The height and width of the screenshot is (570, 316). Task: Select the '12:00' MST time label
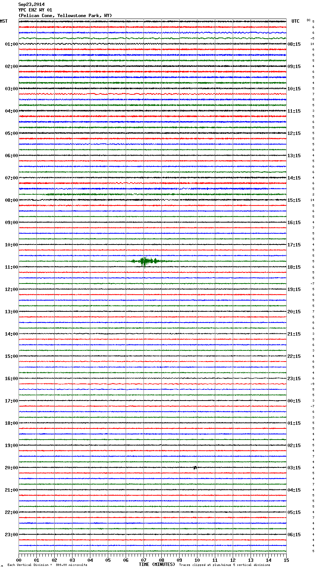point(12,289)
